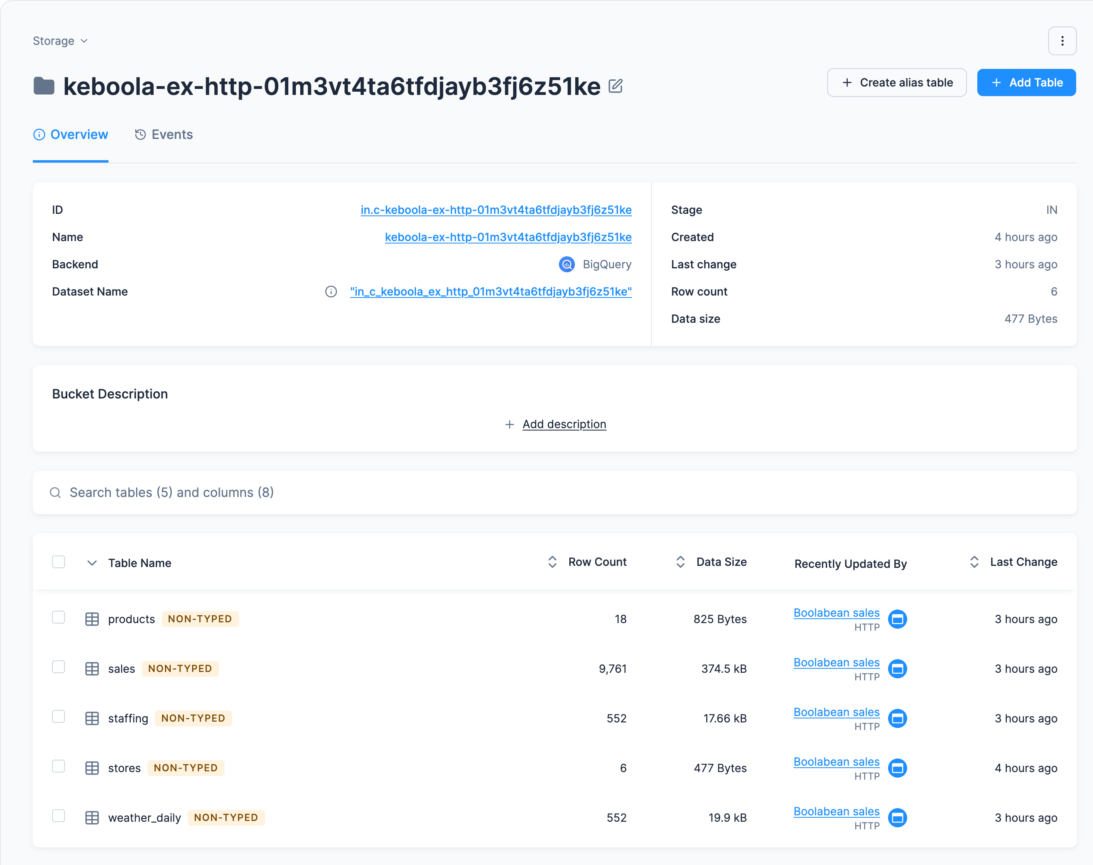This screenshot has width=1093, height=865.
Task: Click the magnifier icon in search box
Action: pyautogui.click(x=55, y=493)
